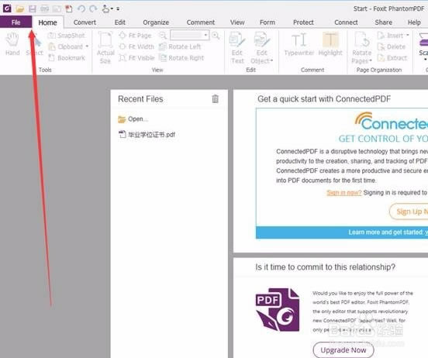Click the Print icon in quick access toolbar
The image size is (428, 358).
tap(44, 9)
